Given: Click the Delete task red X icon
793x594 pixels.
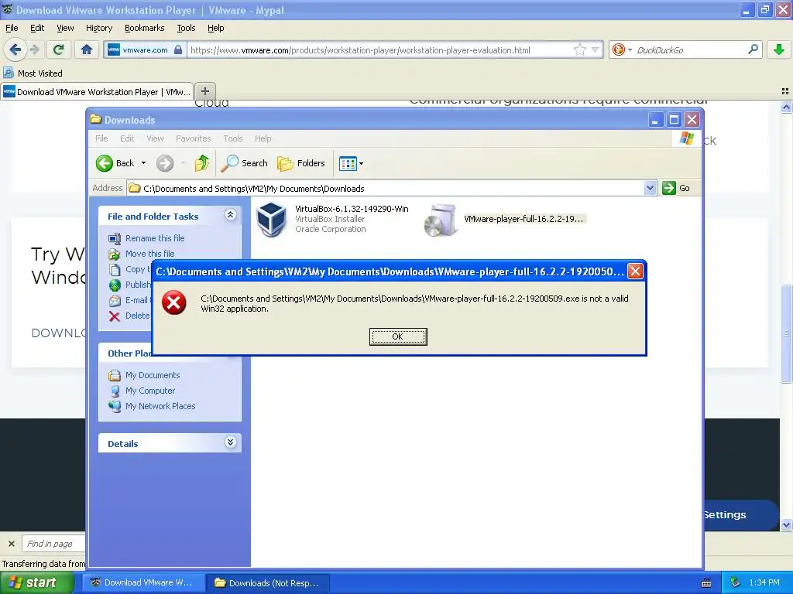Looking at the screenshot, I should coord(115,316).
